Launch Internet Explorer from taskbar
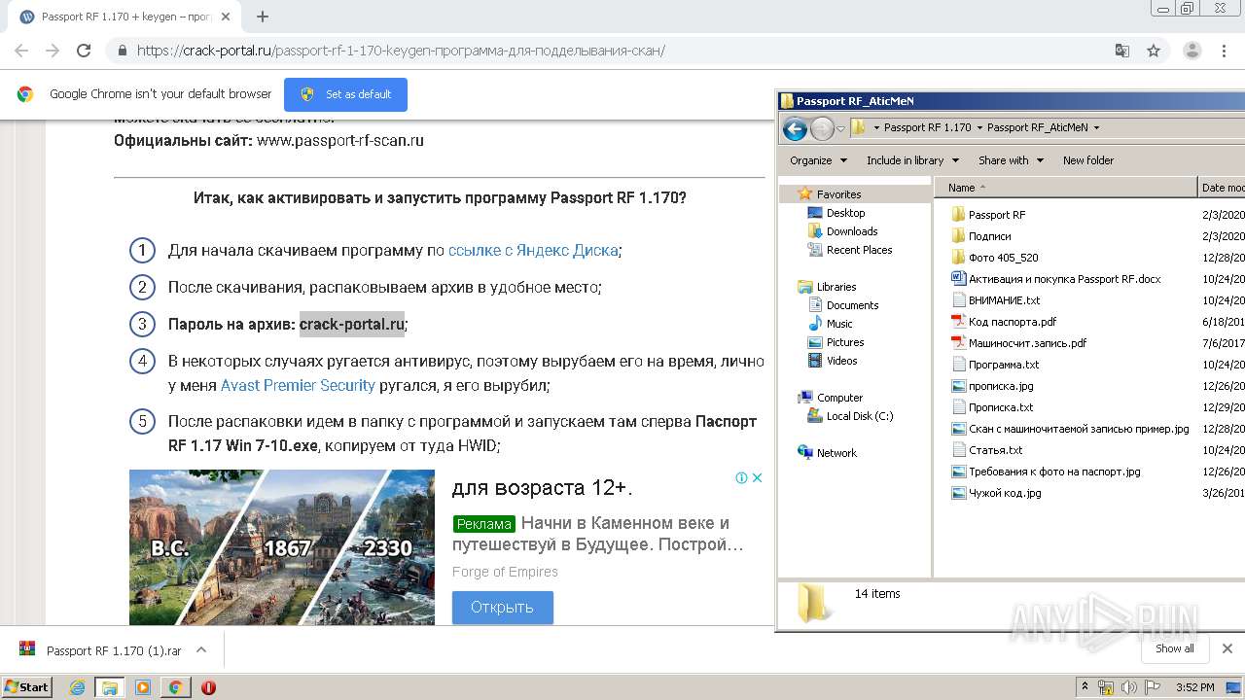This screenshot has width=1245, height=700. [78, 687]
